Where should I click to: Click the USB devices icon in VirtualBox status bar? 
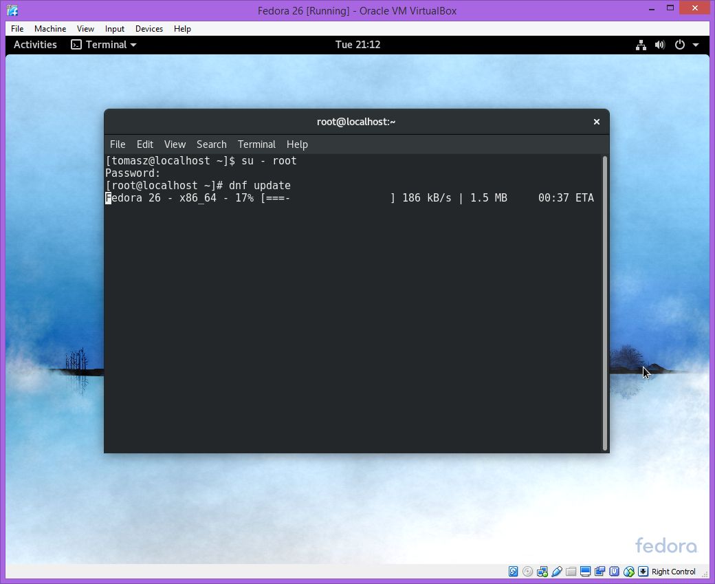pyautogui.click(x=556, y=571)
